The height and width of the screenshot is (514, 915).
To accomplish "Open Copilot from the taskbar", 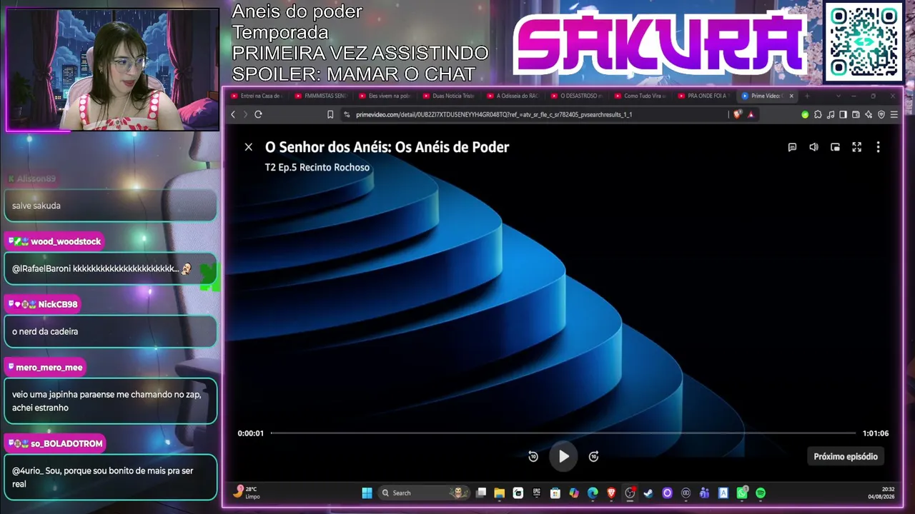I will click(574, 493).
